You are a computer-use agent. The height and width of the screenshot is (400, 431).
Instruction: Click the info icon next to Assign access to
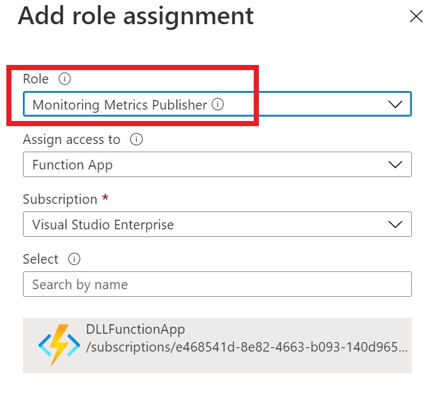coord(135,139)
